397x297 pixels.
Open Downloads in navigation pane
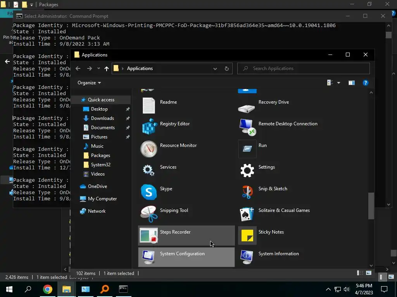coord(102,118)
